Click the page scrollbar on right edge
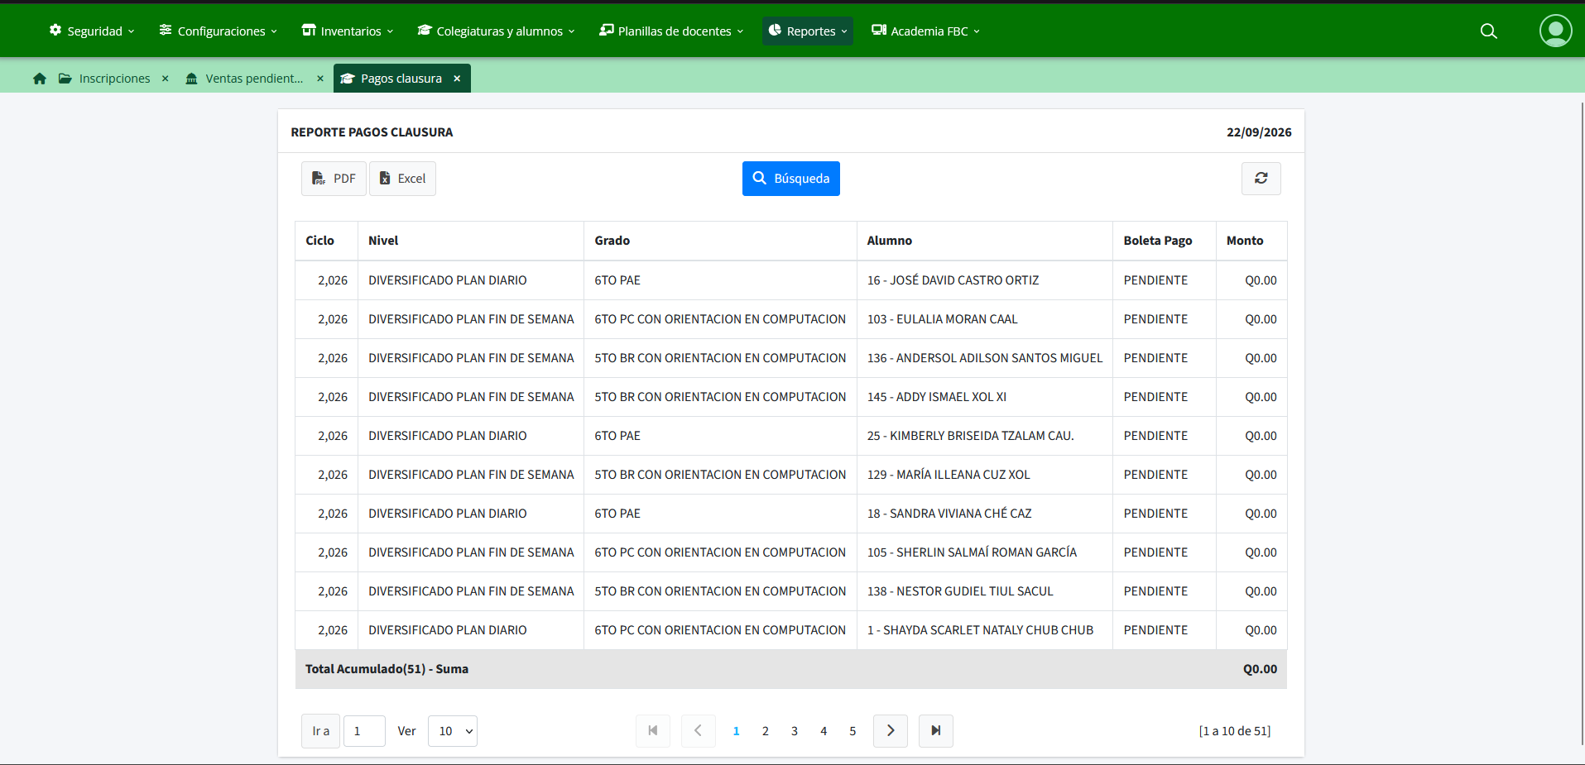 (x=1582, y=422)
